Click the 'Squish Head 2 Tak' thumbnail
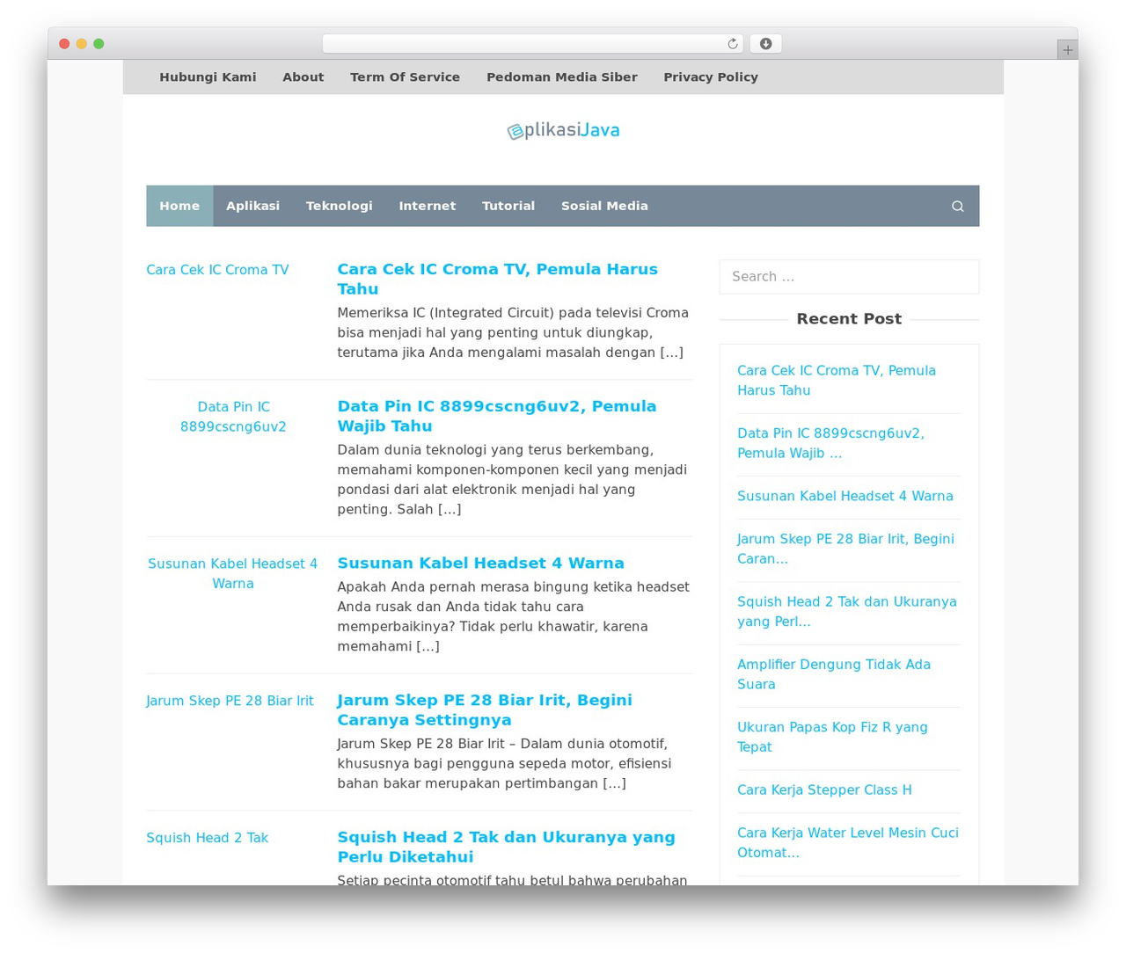 tap(207, 838)
